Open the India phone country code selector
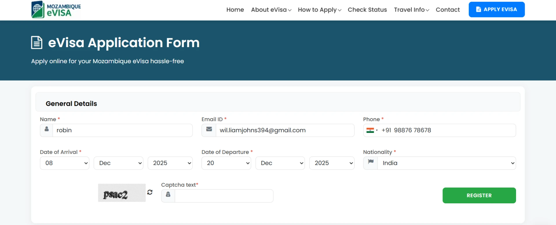556x225 pixels. click(372, 130)
